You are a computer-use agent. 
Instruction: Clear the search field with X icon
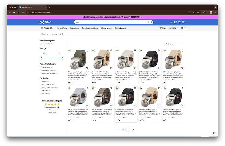(148, 22)
